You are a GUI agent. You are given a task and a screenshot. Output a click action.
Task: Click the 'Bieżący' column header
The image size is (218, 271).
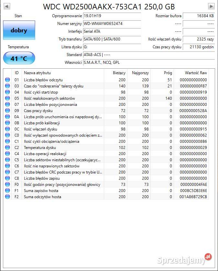tap(116, 73)
